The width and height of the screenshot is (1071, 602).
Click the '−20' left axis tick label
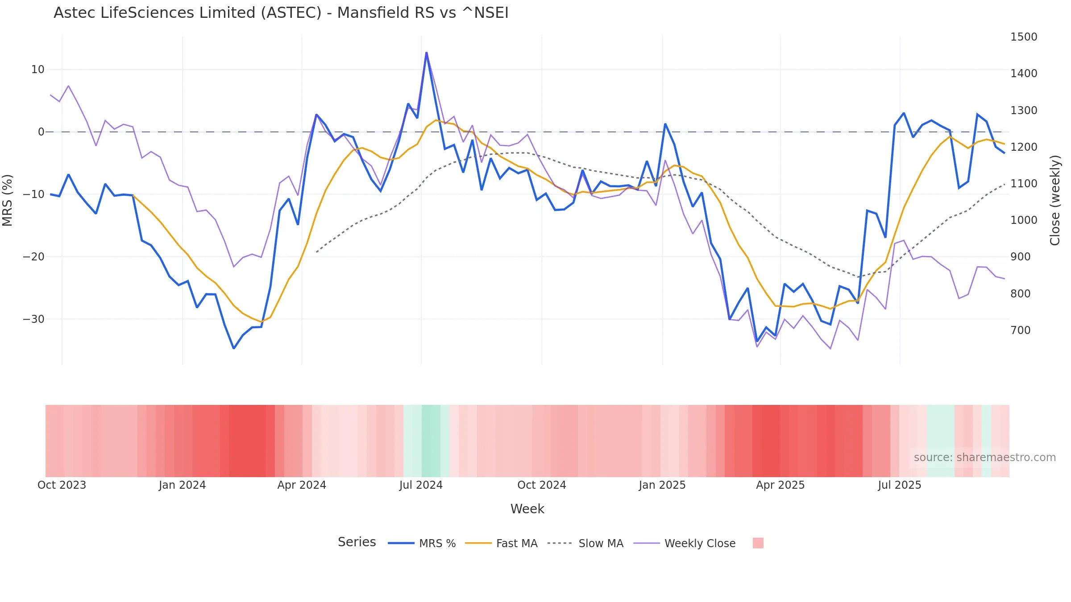(34, 257)
